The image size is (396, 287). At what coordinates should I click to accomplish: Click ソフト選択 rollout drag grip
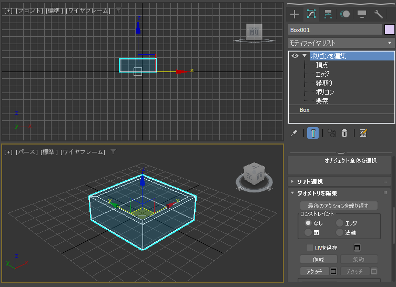pos(385,181)
